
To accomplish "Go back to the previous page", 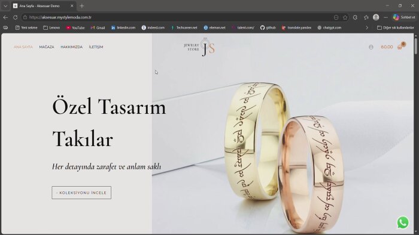I will pos(5,17).
